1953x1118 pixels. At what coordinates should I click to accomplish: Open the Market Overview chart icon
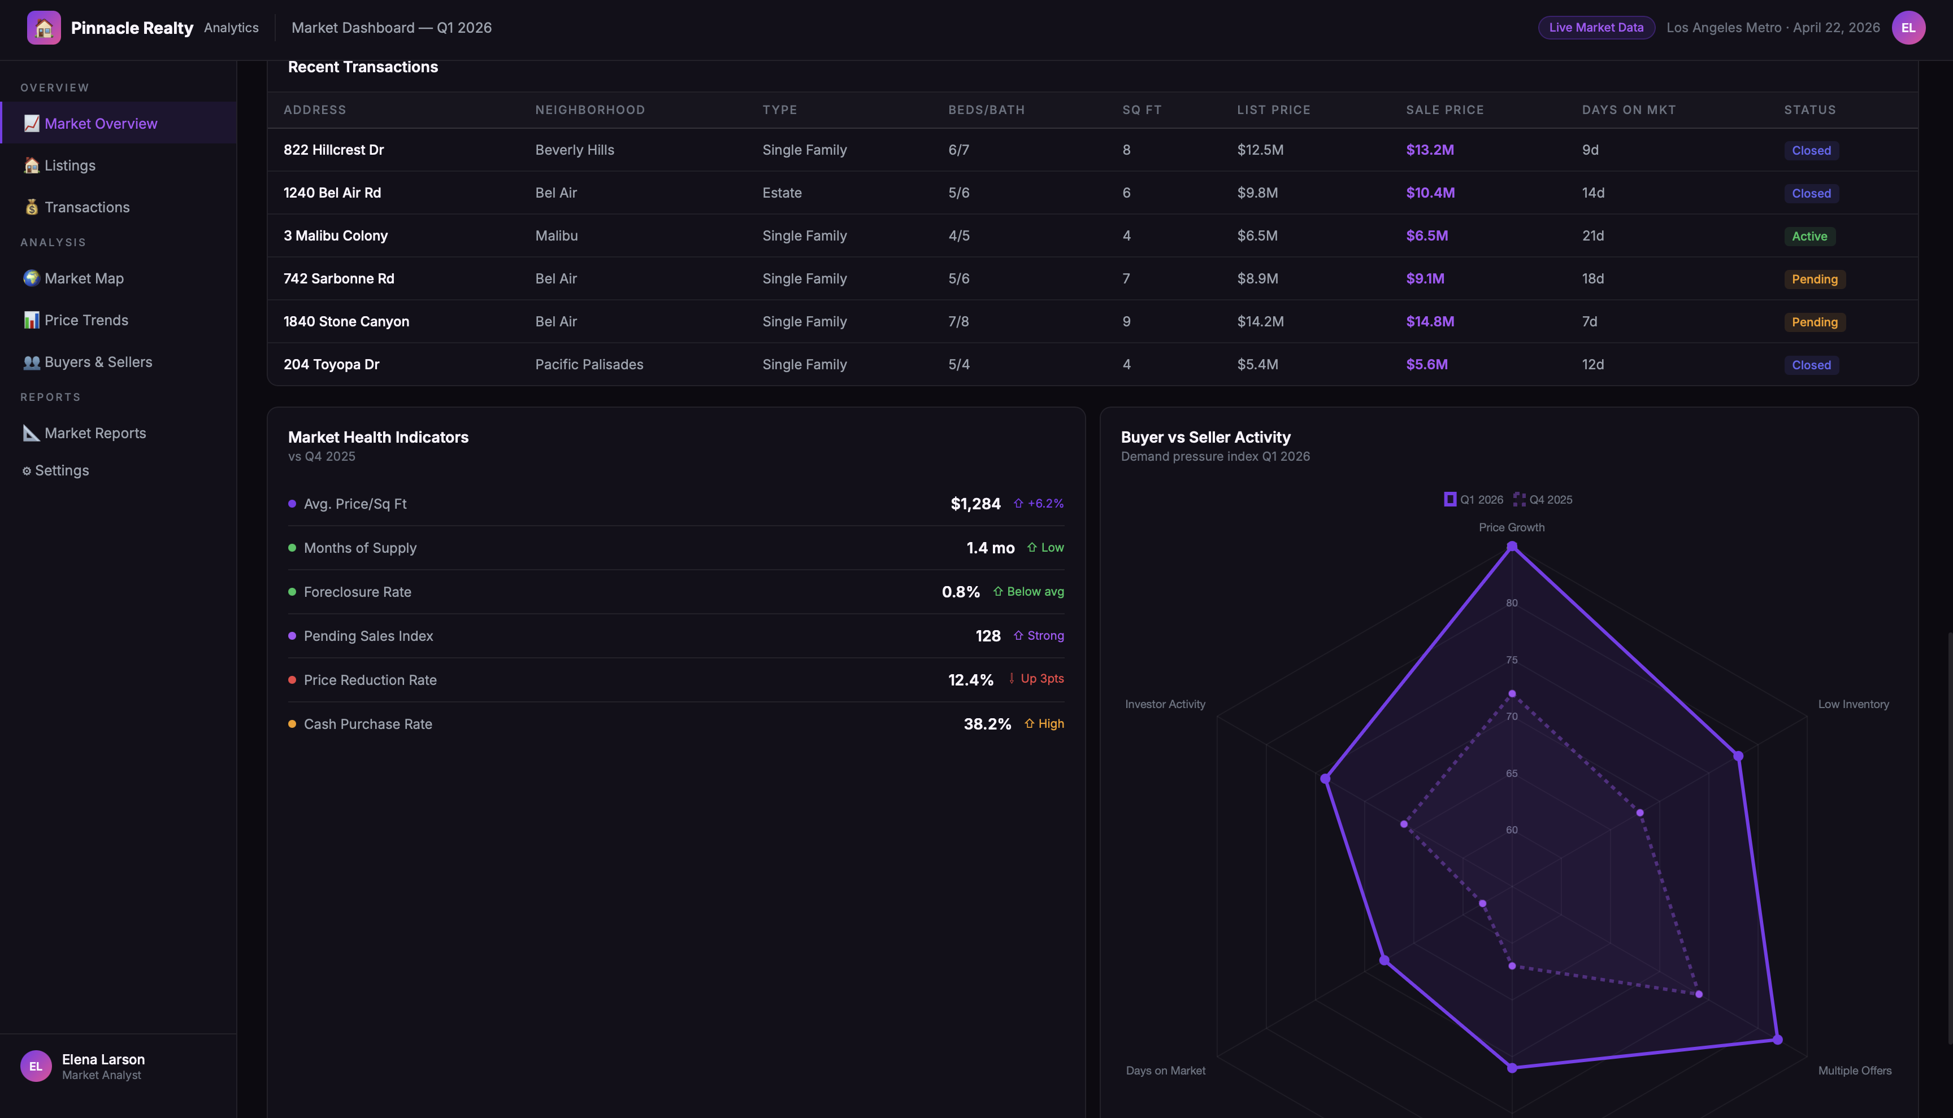(32, 124)
